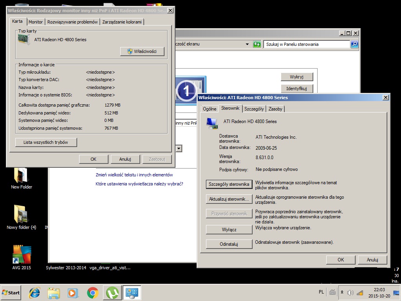Click the taskbar clock showing 22:03
This screenshot has height=301, width=401.
click(x=379, y=292)
